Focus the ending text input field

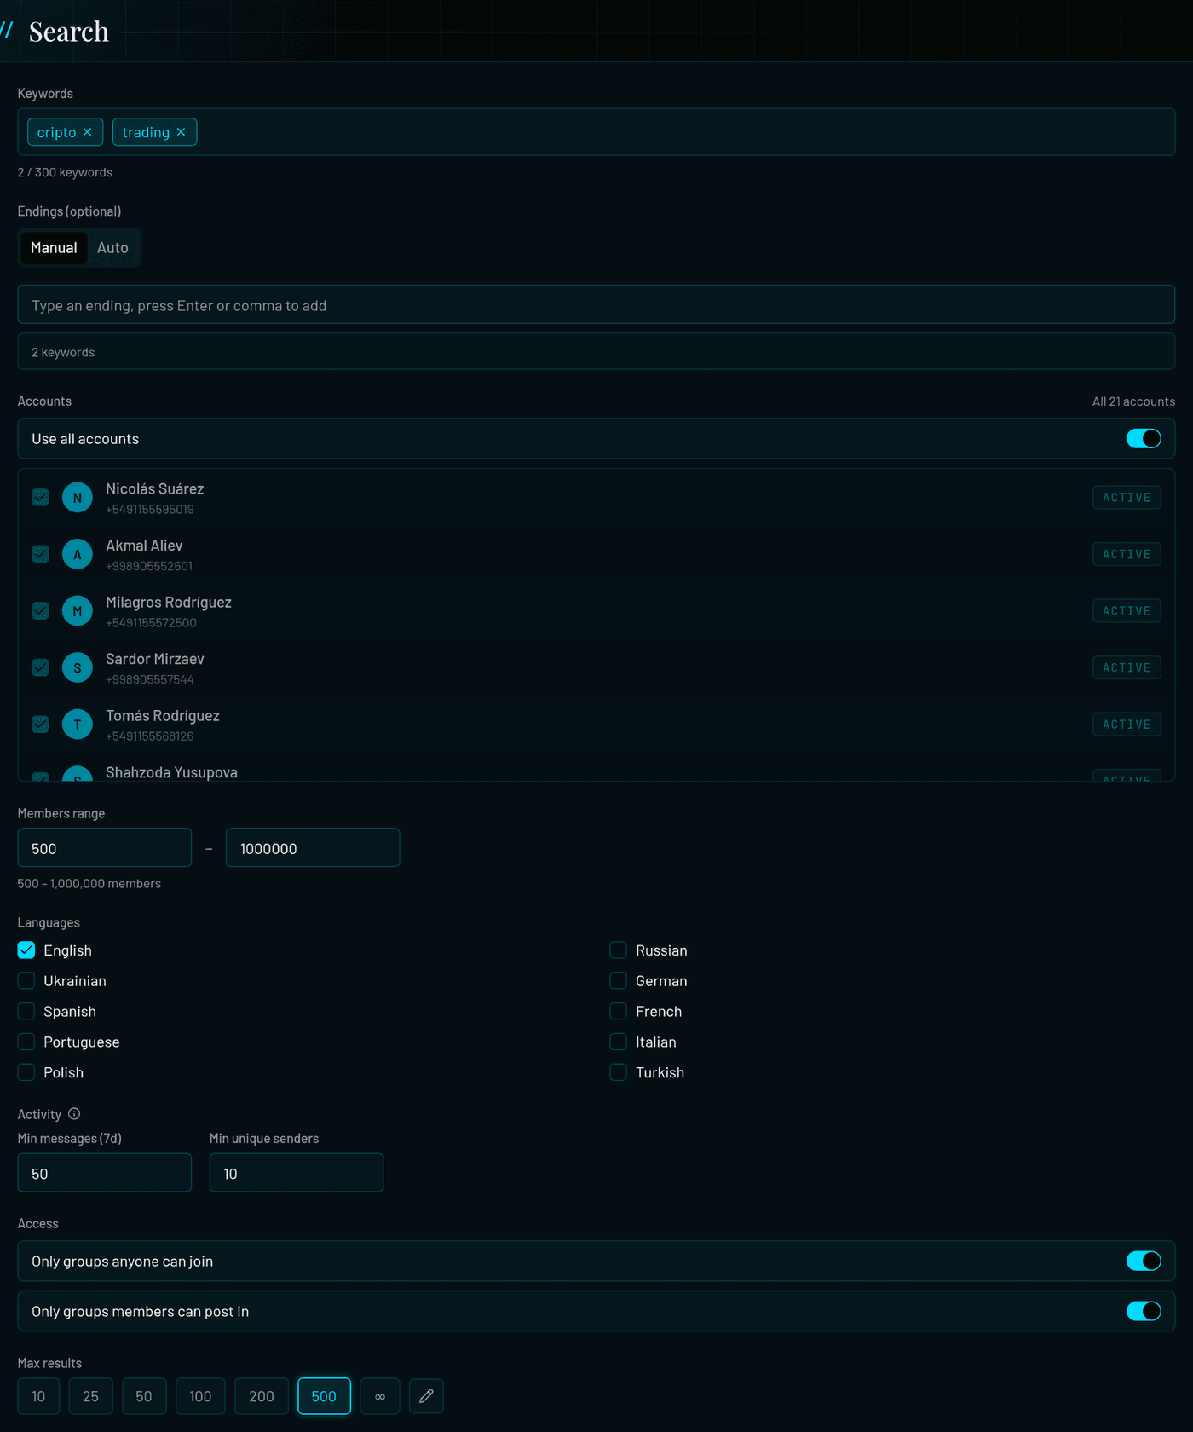pos(596,304)
